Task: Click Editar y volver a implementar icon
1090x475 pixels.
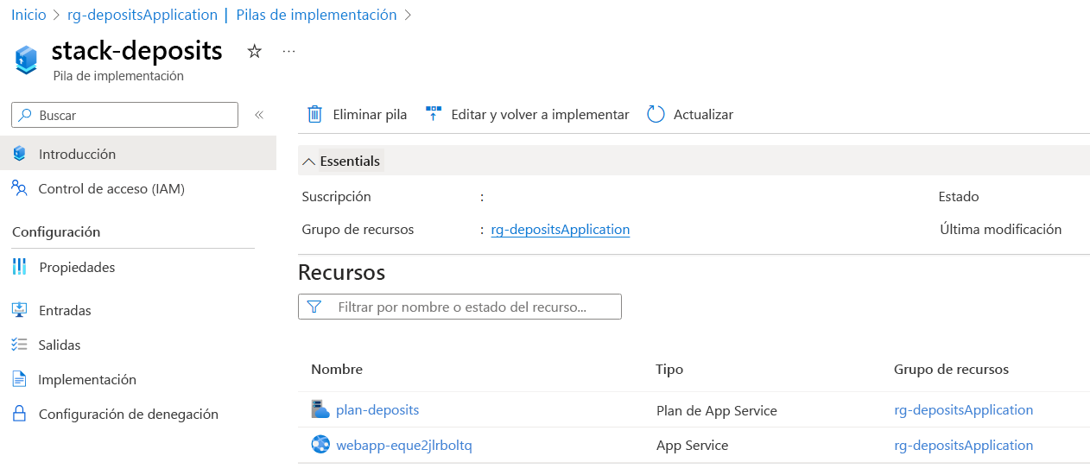Action: click(434, 114)
